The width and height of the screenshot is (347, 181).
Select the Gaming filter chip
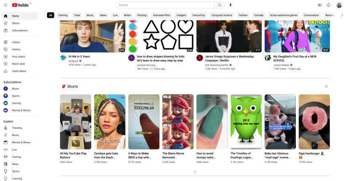63,15
